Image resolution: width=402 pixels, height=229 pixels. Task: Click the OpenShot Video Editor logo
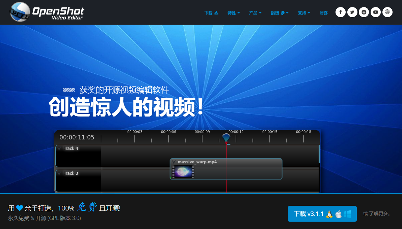46,12
